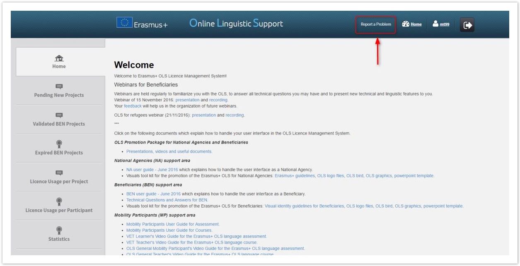Open OLS graphics in the National Agencies kit

click(x=379, y=176)
